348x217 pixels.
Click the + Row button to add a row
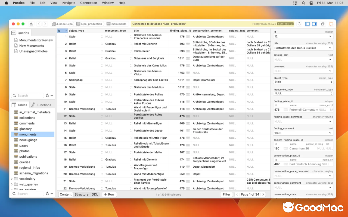click(x=109, y=194)
